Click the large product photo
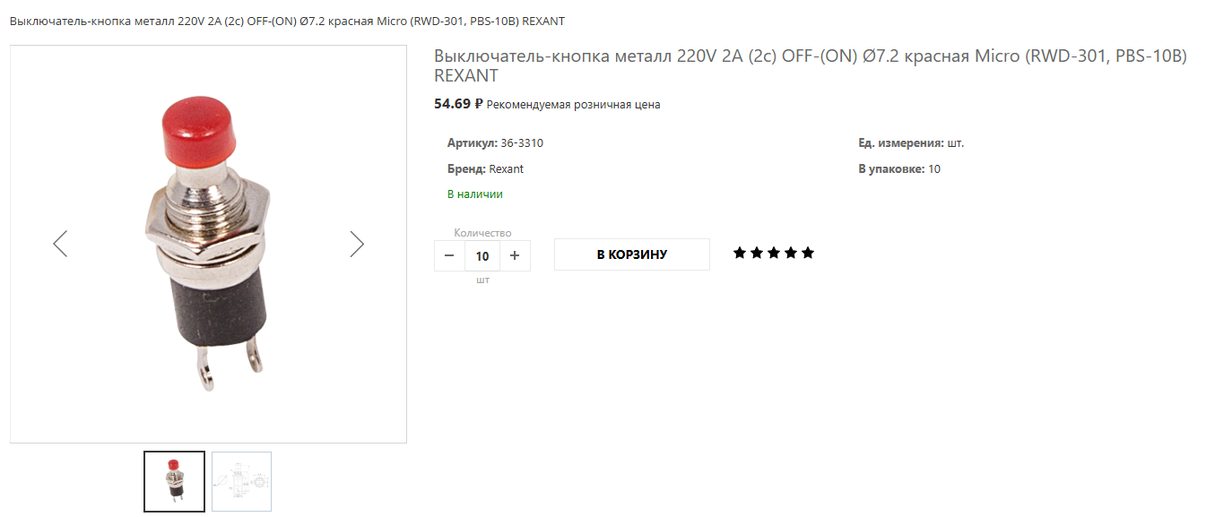 [x=208, y=244]
